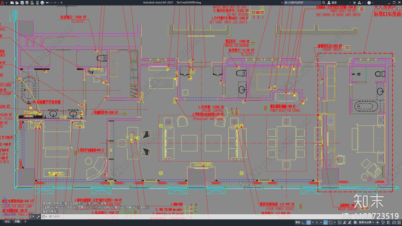This screenshot has width=402, height=226.
Task: Open the polar tracking settings dropdown arrow
Action: click(x=313, y=222)
